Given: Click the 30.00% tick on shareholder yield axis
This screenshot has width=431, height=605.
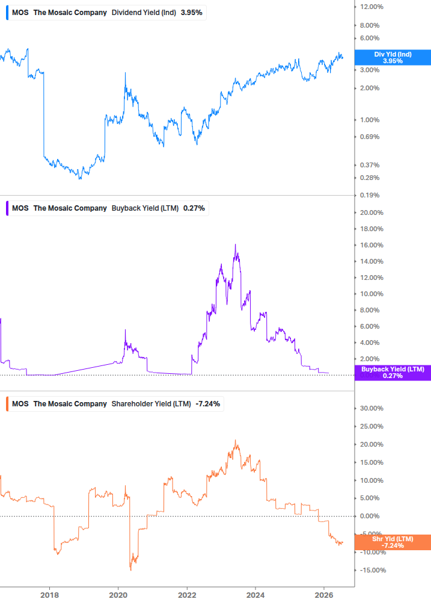Looking at the screenshot, I should click(x=371, y=408).
